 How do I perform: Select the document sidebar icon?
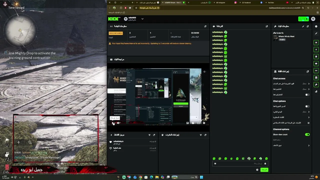[316, 56]
